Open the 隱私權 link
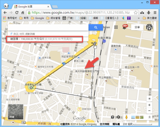160x127 pixels. click(116, 124)
